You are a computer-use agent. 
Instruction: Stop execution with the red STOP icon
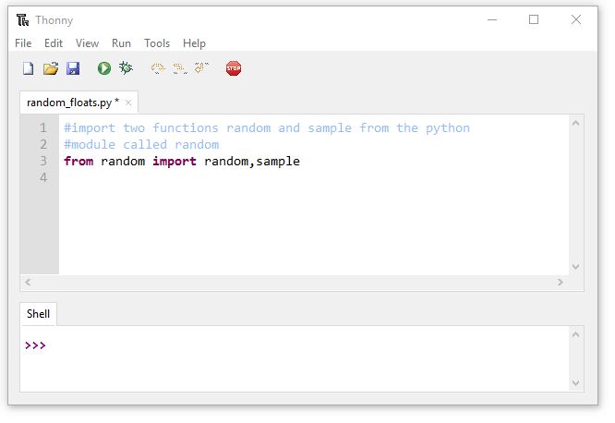[234, 68]
